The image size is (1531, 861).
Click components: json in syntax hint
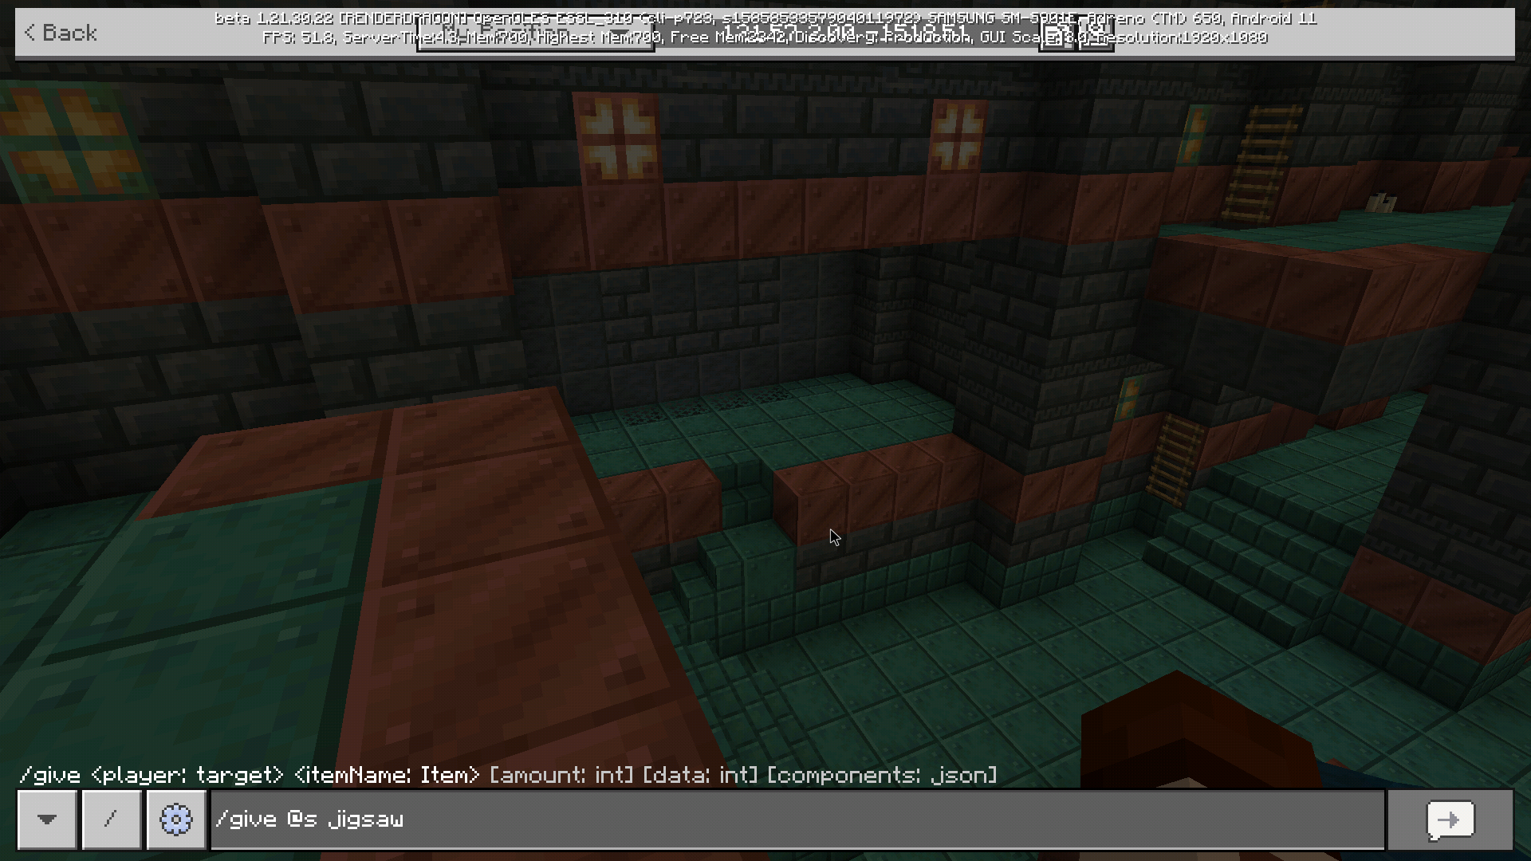point(882,775)
